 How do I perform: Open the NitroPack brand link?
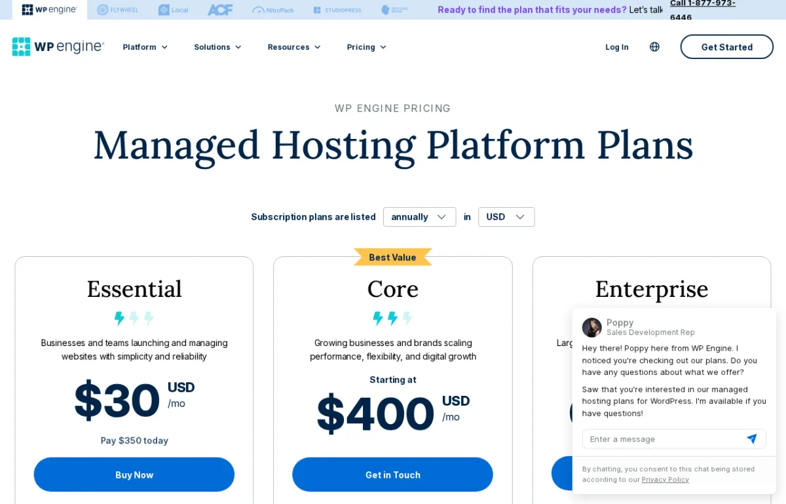pos(273,10)
